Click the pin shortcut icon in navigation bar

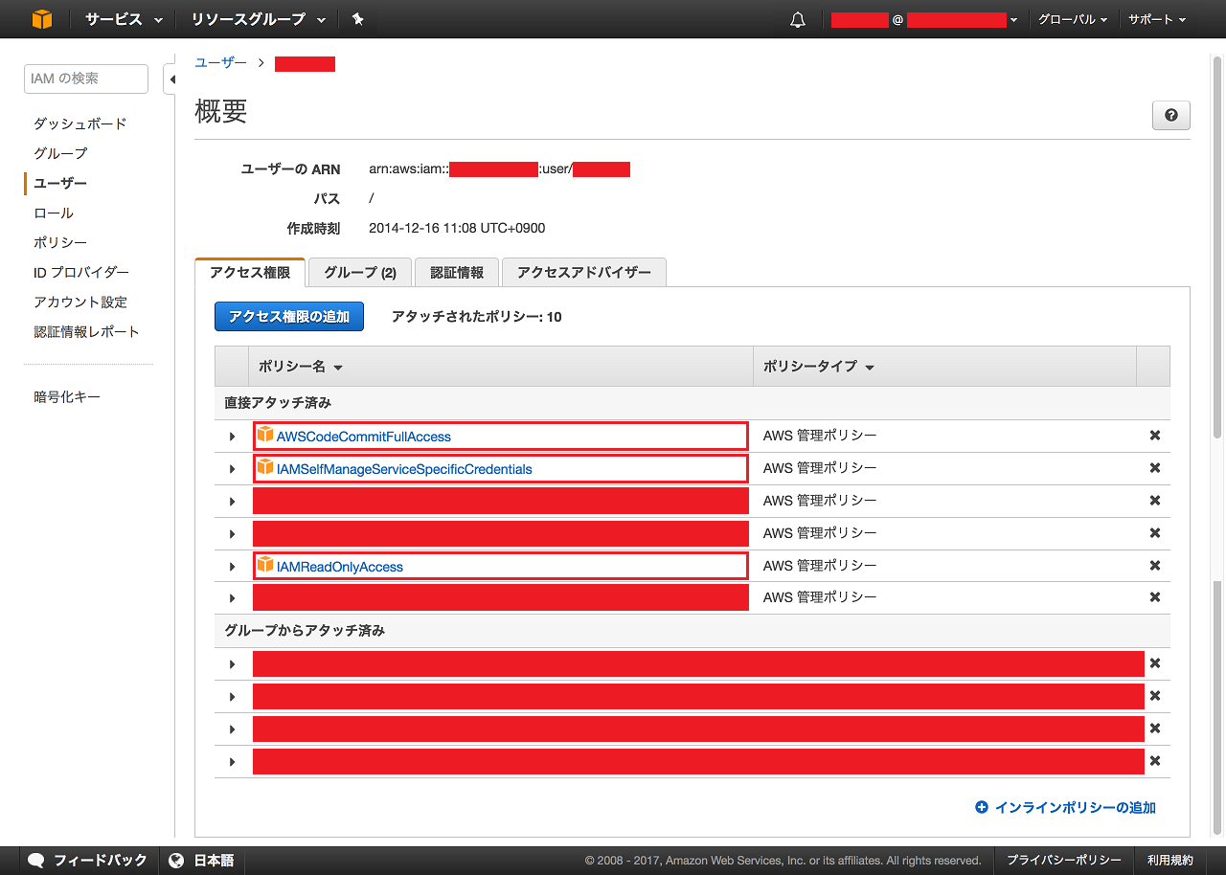(x=358, y=18)
